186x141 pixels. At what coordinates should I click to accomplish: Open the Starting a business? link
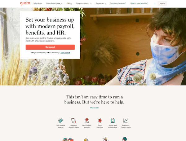point(118,3)
